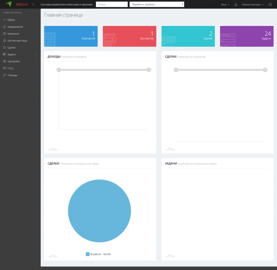Image resolution: width=277 pixels, height=270 pixels.
Task: Click the Настройки gear icon in sidebar
Action: pyautogui.click(x=5, y=61)
